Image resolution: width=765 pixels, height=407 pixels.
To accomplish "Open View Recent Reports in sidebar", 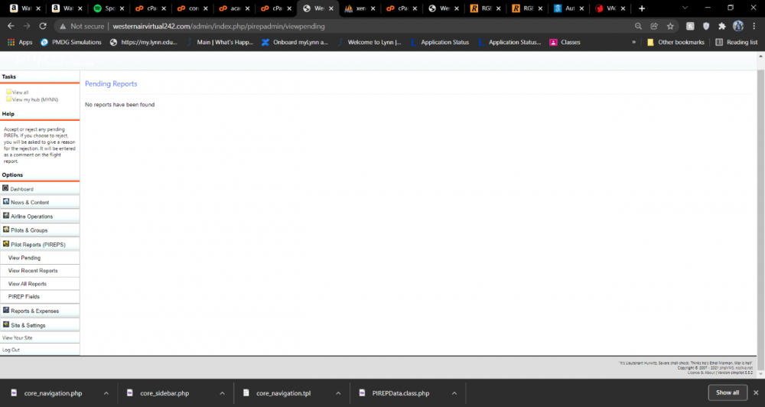I will [33, 271].
